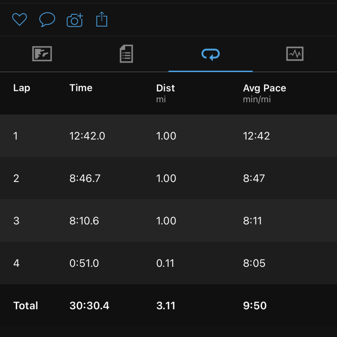
Task: Add a photo using the camera icon
Action: click(x=75, y=20)
